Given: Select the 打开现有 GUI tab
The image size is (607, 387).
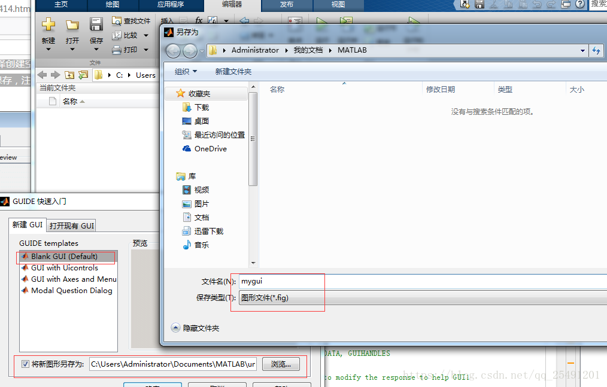Looking at the screenshot, I should pos(72,226).
